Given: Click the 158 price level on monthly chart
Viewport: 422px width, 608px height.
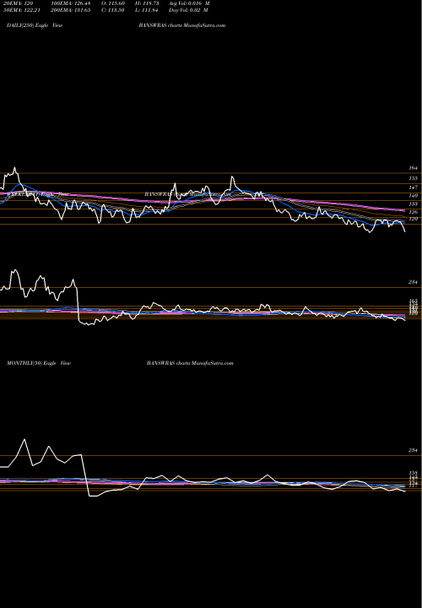Looking at the screenshot, I should [413, 473].
